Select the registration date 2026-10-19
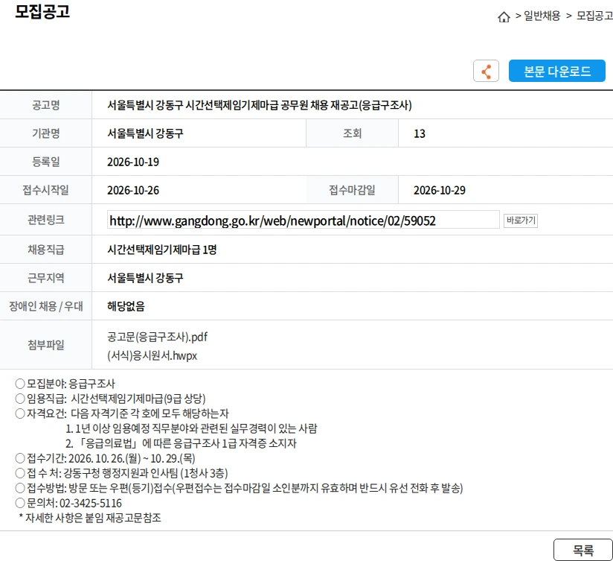Screen dimensions: 613x561 tap(133, 162)
